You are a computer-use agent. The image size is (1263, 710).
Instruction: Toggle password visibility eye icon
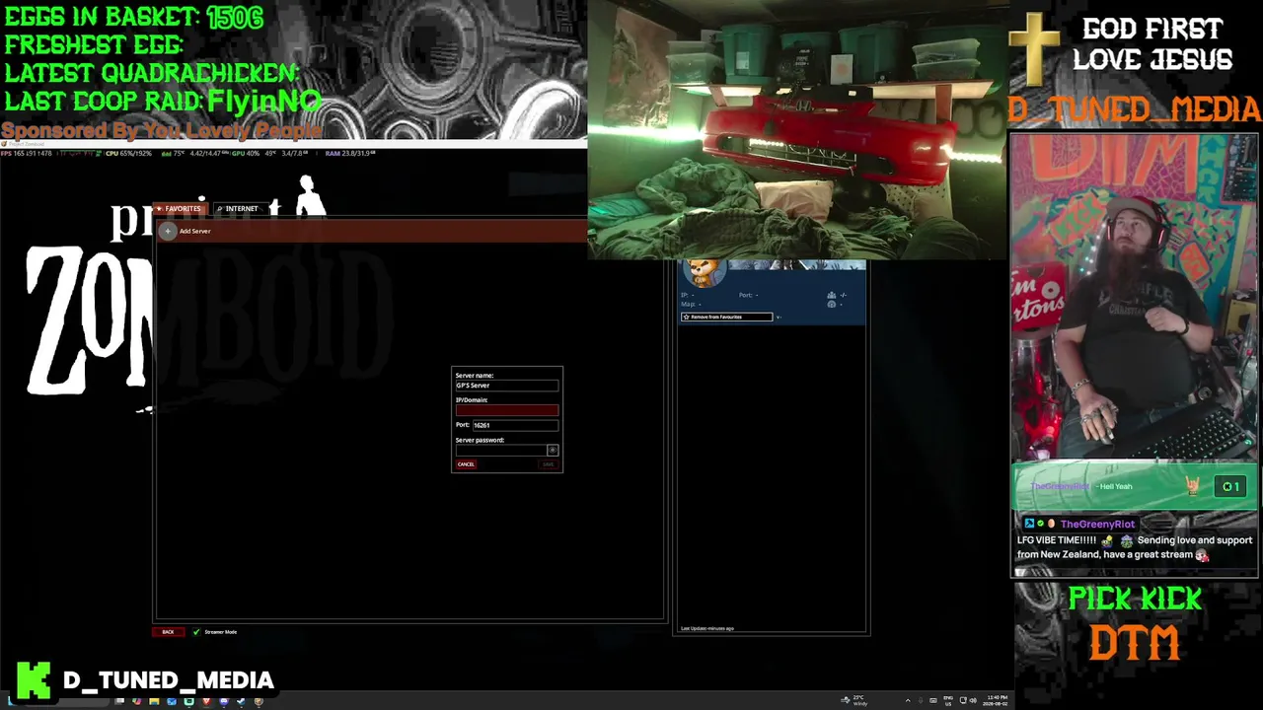pyautogui.click(x=553, y=450)
